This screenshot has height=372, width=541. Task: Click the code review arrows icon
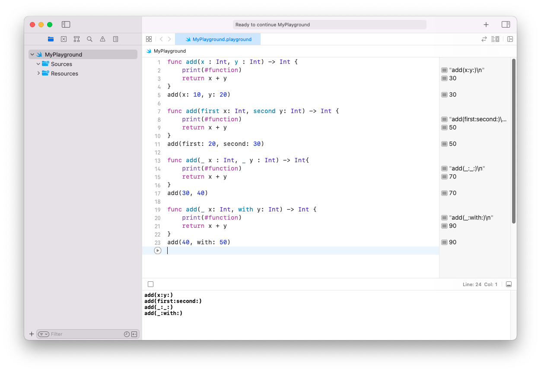pyautogui.click(x=484, y=39)
